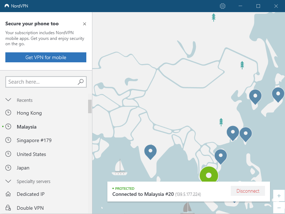Viewport: 285px width, 214px height.
Task: Click the clock icon beside United States
Action: coord(8,154)
